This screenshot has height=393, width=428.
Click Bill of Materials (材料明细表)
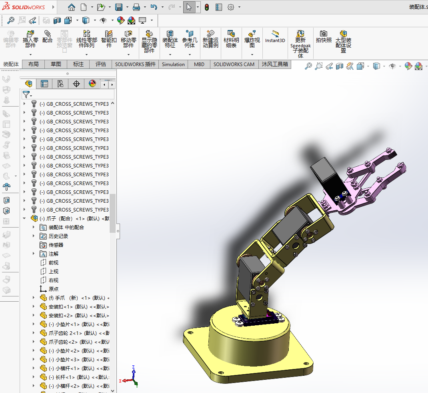click(x=231, y=40)
